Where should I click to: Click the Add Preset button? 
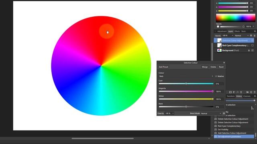[163, 67]
